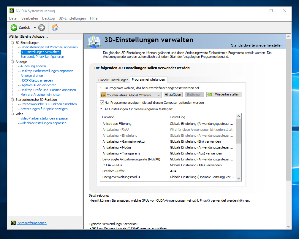Screen dimensions: 299x239
Task: Open Auflösung ändern
Action: click(33, 66)
